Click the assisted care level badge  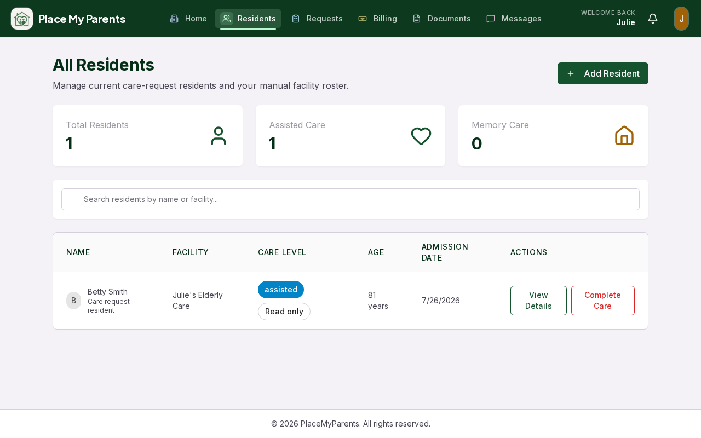pos(281,290)
